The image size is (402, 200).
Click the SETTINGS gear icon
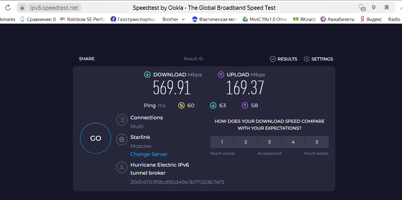306,59
